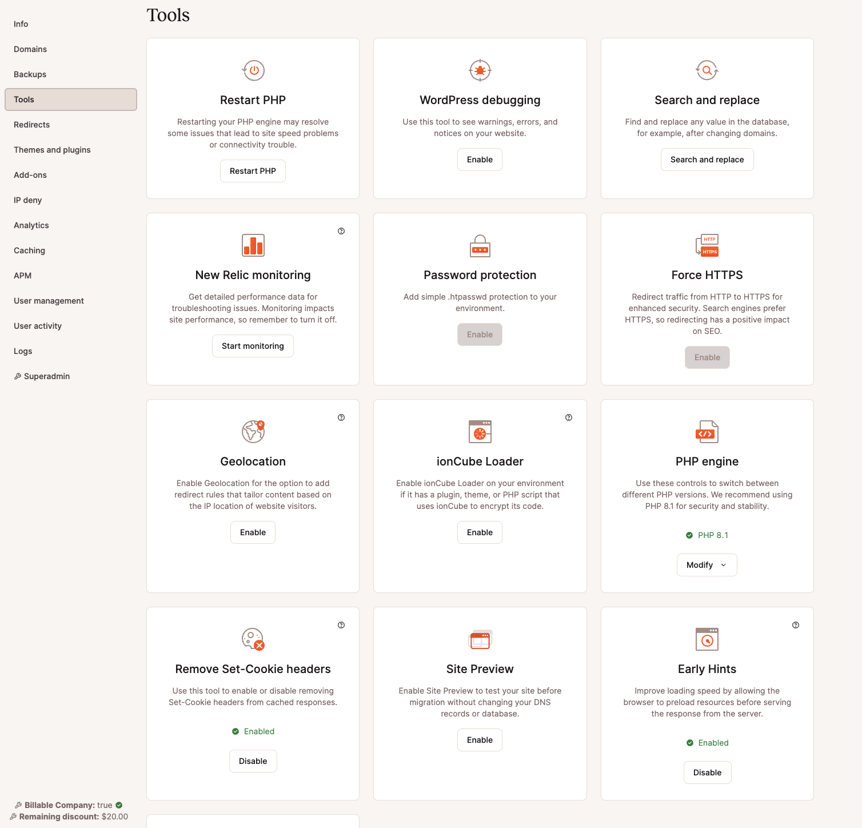
Task: Click the Billable Company green check icon
Action: pyautogui.click(x=119, y=805)
